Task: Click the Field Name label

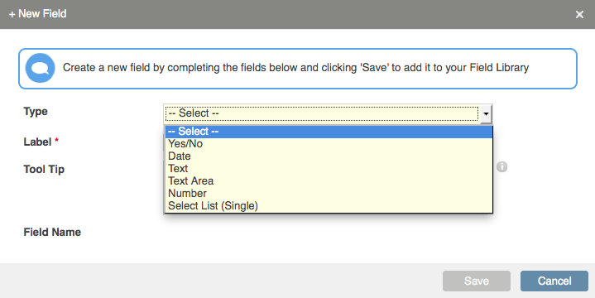Action: (x=52, y=232)
